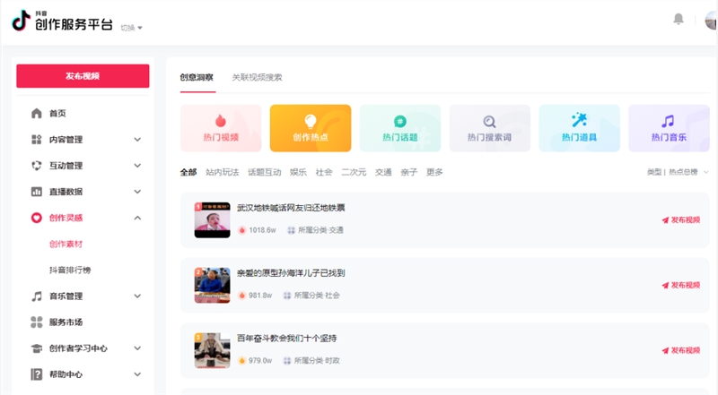Open the user avatar in top-right corner

(711, 20)
